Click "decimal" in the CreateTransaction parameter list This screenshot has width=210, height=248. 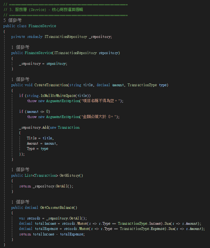click(x=103, y=85)
